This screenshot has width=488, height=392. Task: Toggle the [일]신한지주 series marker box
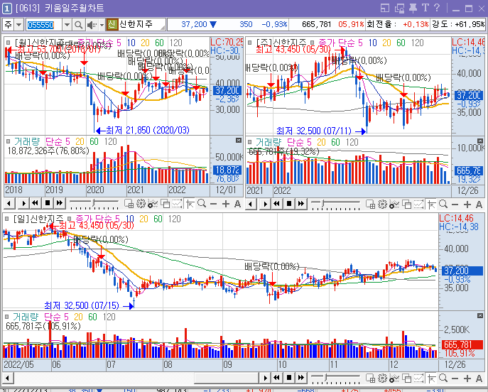coord(7,219)
